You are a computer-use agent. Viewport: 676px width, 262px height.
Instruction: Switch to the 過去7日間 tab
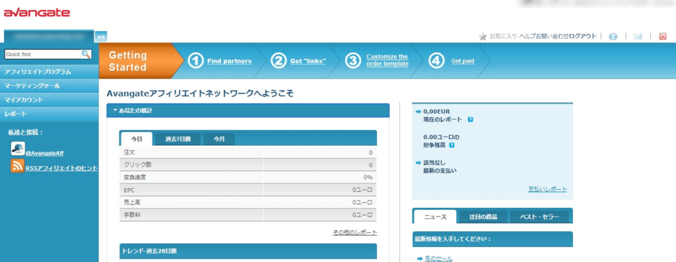[178, 139]
